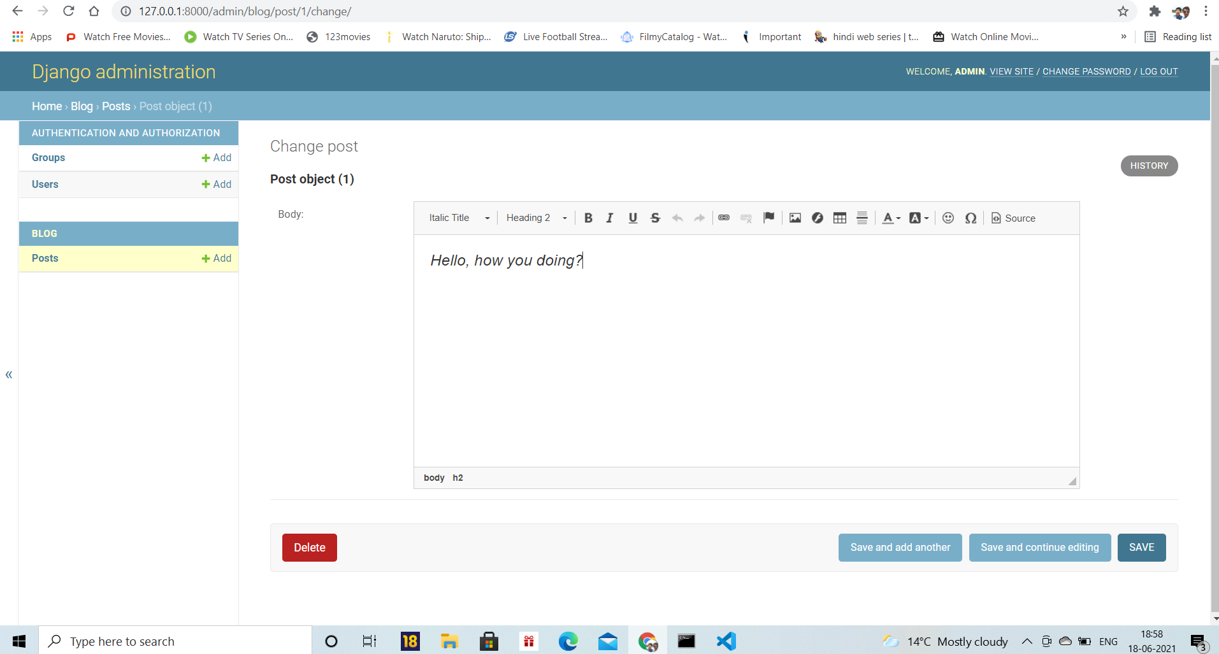Open the background color picker

tap(918, 218)
